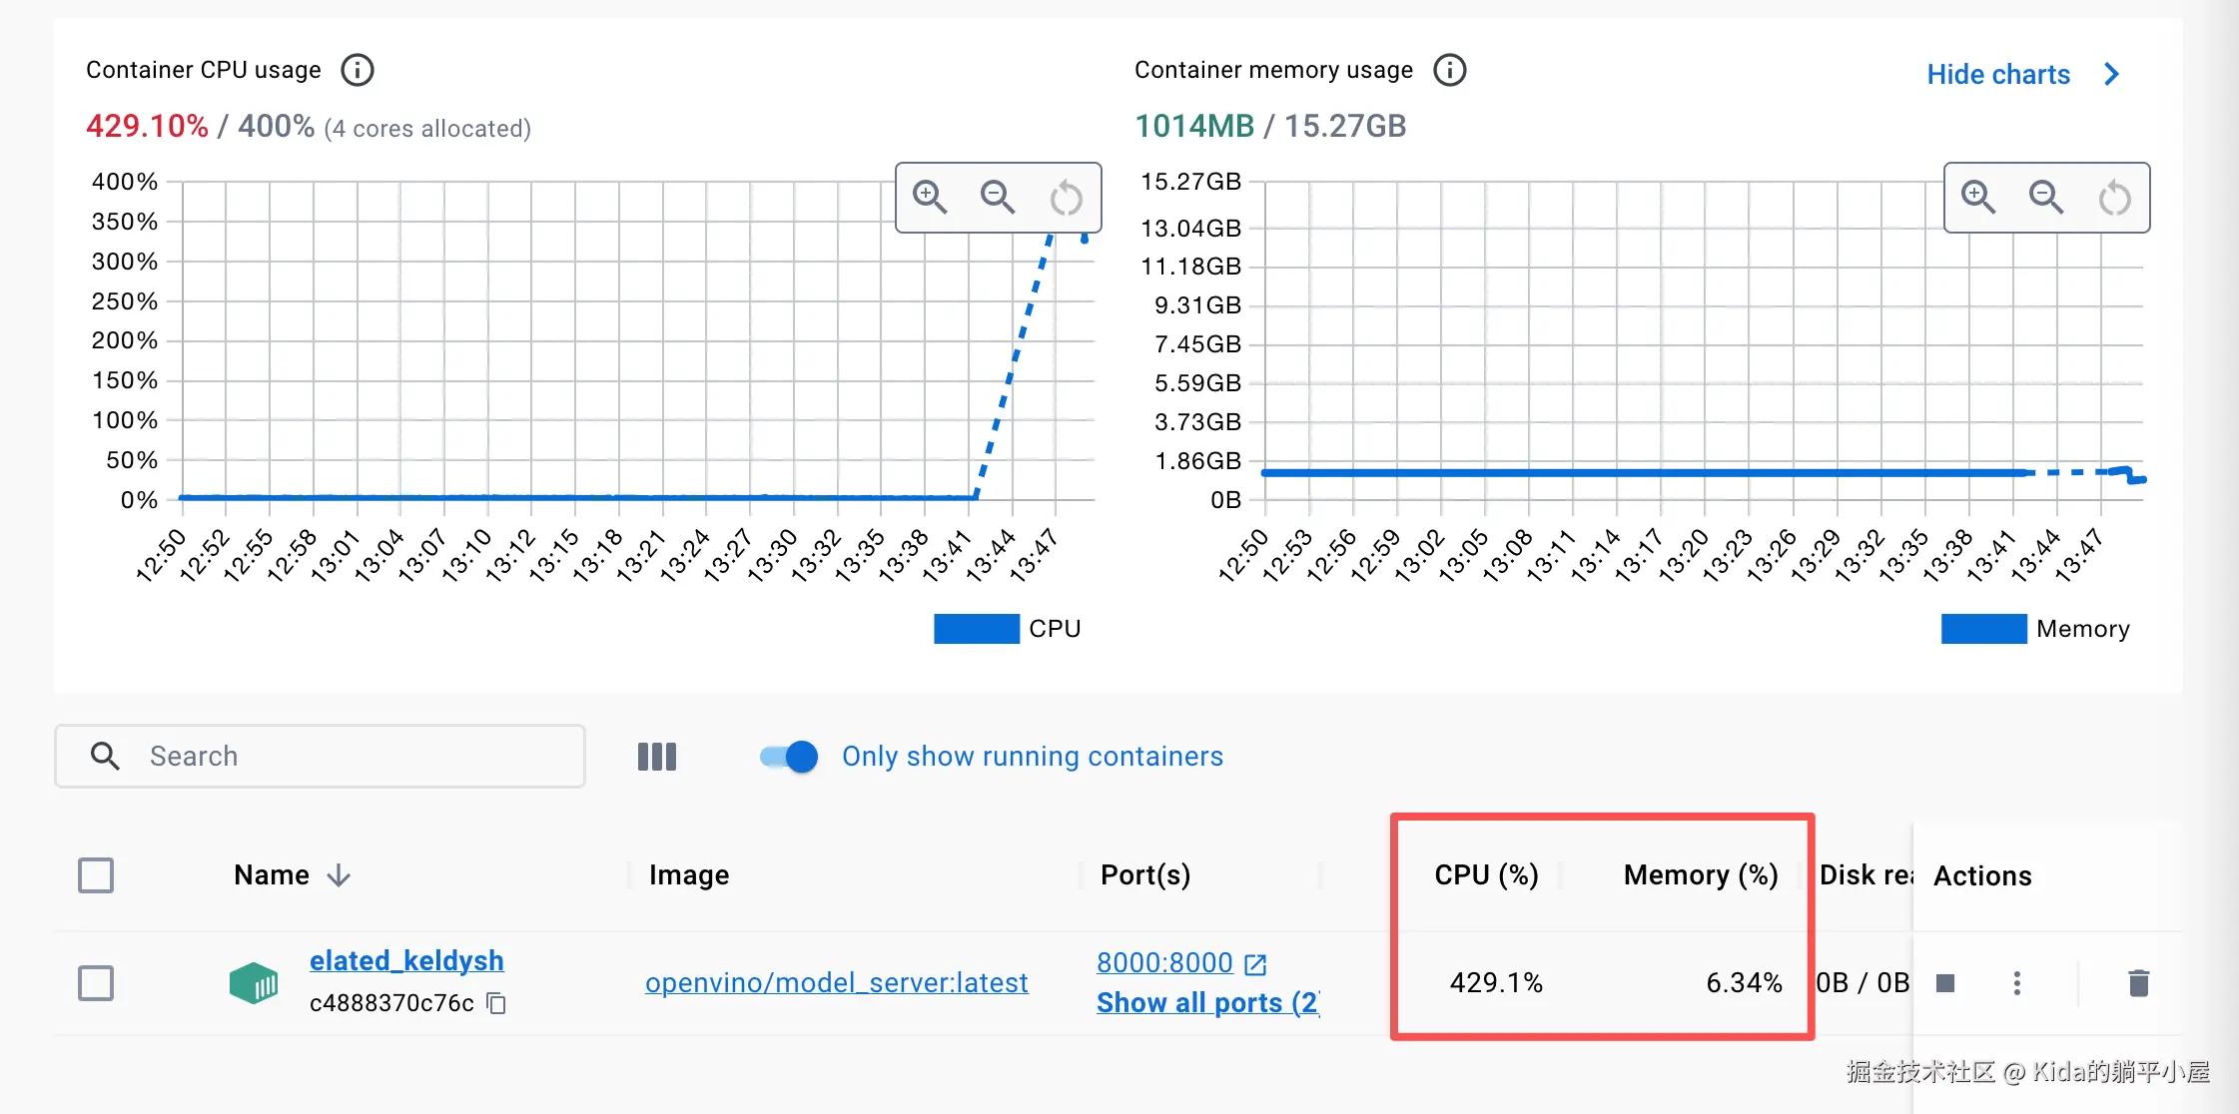This screenshot has height=1114, width=2239.
Task: Zoom out on the memory usage chart
Action: [x=2046, y=197]
